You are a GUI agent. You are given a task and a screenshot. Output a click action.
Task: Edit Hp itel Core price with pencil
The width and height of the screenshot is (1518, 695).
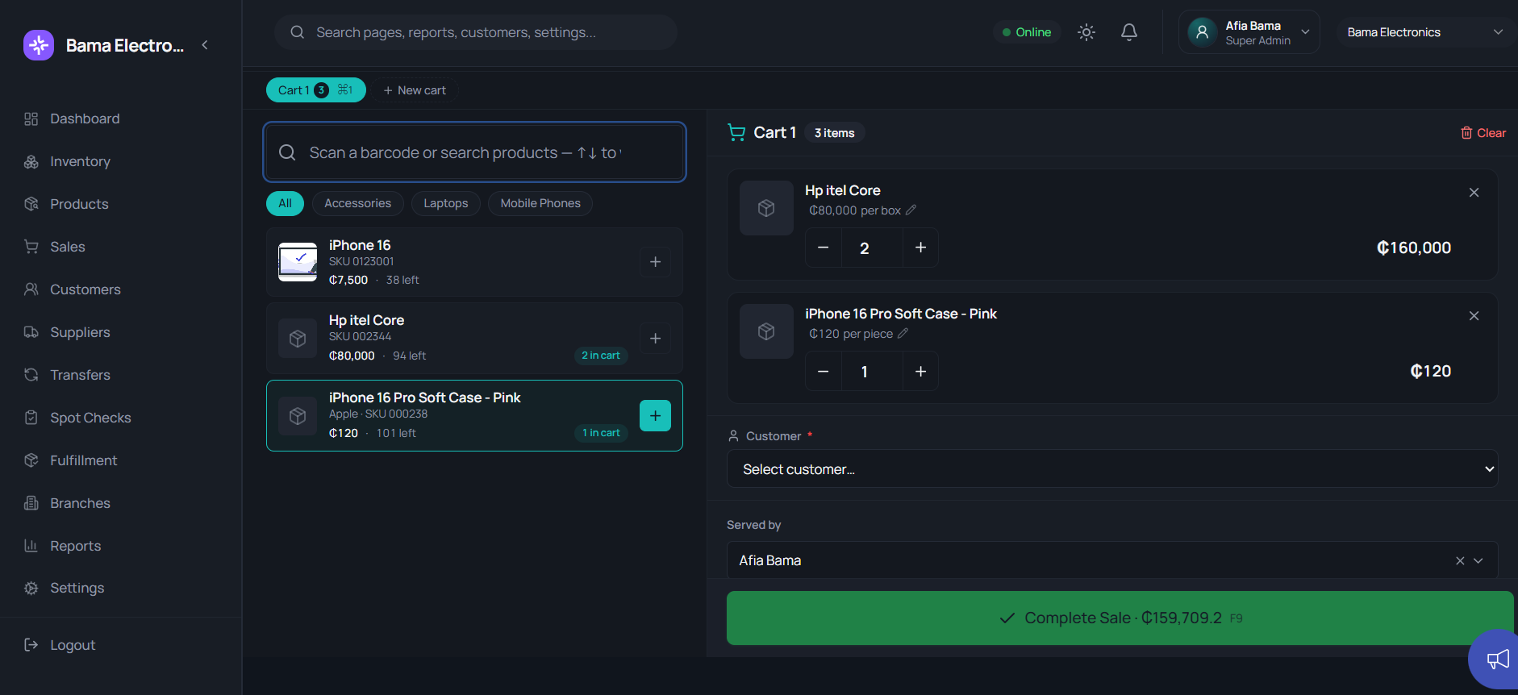(x=911, y=210)
